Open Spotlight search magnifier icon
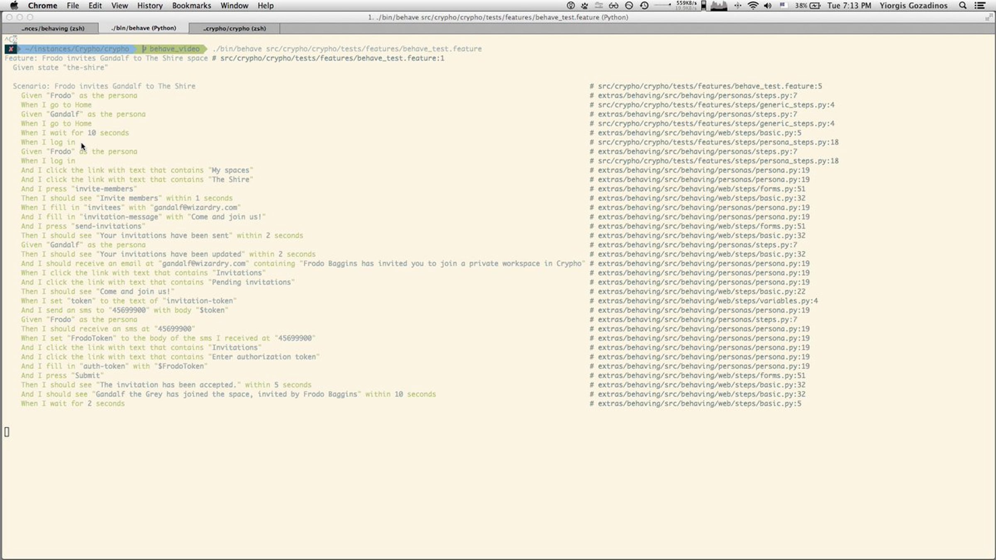The image size is (996, 560). click(x=963, y=5)
